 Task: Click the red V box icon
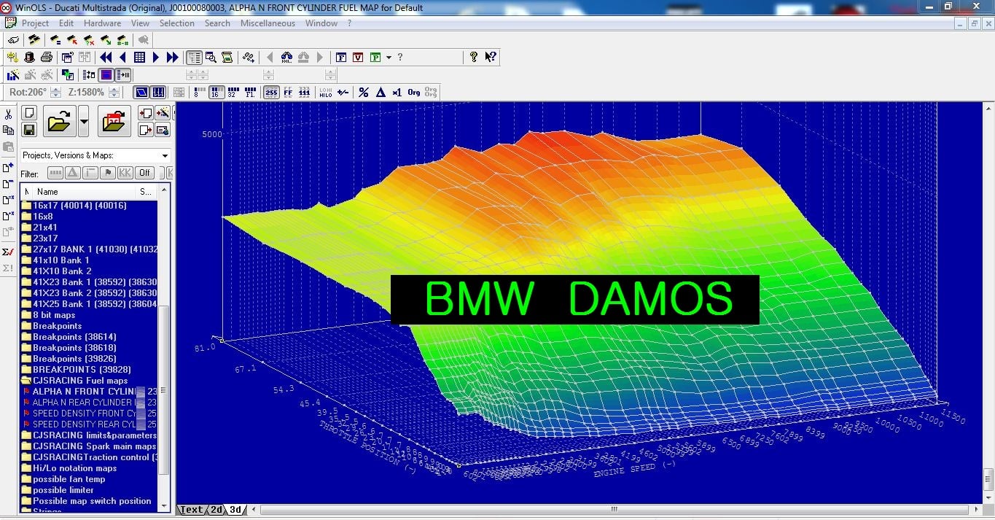coord(358,57)
